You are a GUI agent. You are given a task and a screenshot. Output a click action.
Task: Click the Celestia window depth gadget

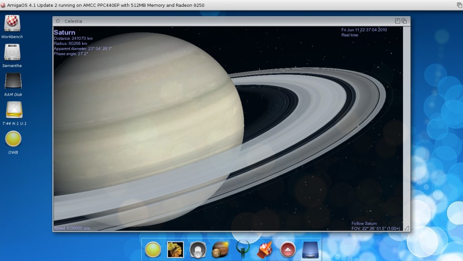pyautogui.click(x=404, y=21)
